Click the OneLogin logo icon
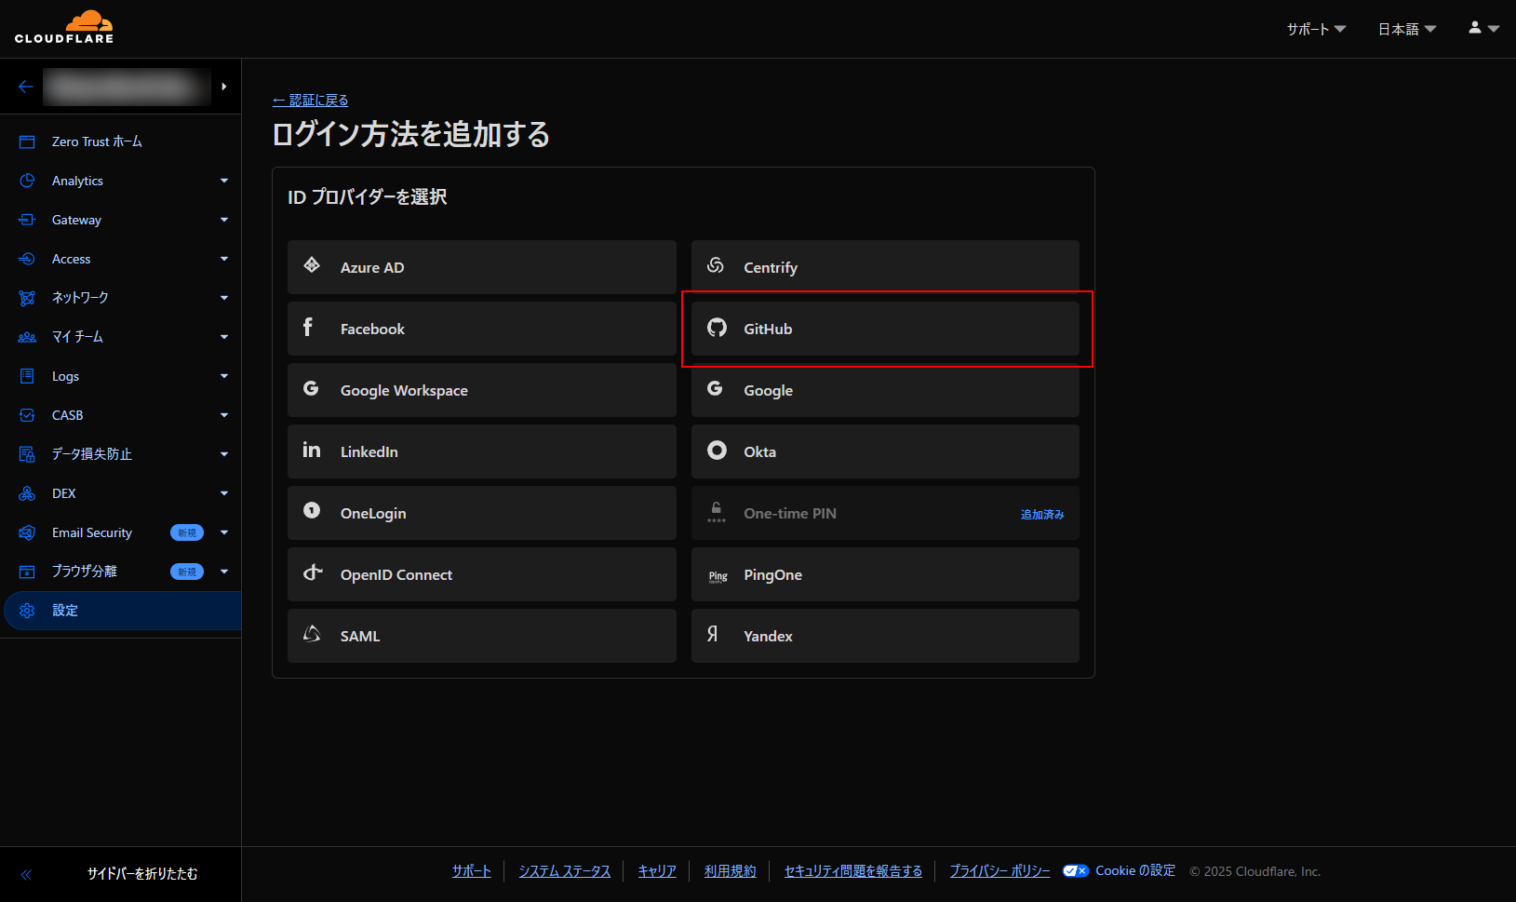1516x902 pixels. click(x=312, y=510)
